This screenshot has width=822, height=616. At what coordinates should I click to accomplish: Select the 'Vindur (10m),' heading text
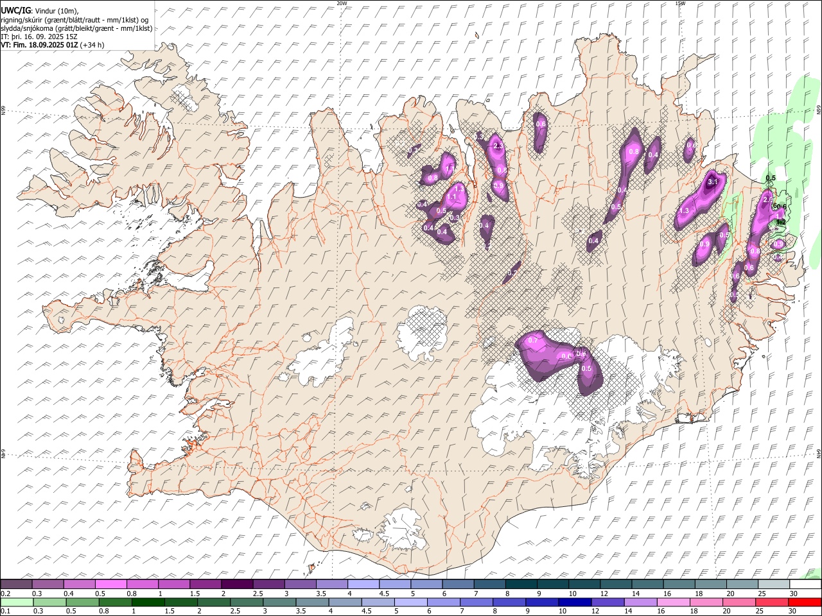(56, 11)
